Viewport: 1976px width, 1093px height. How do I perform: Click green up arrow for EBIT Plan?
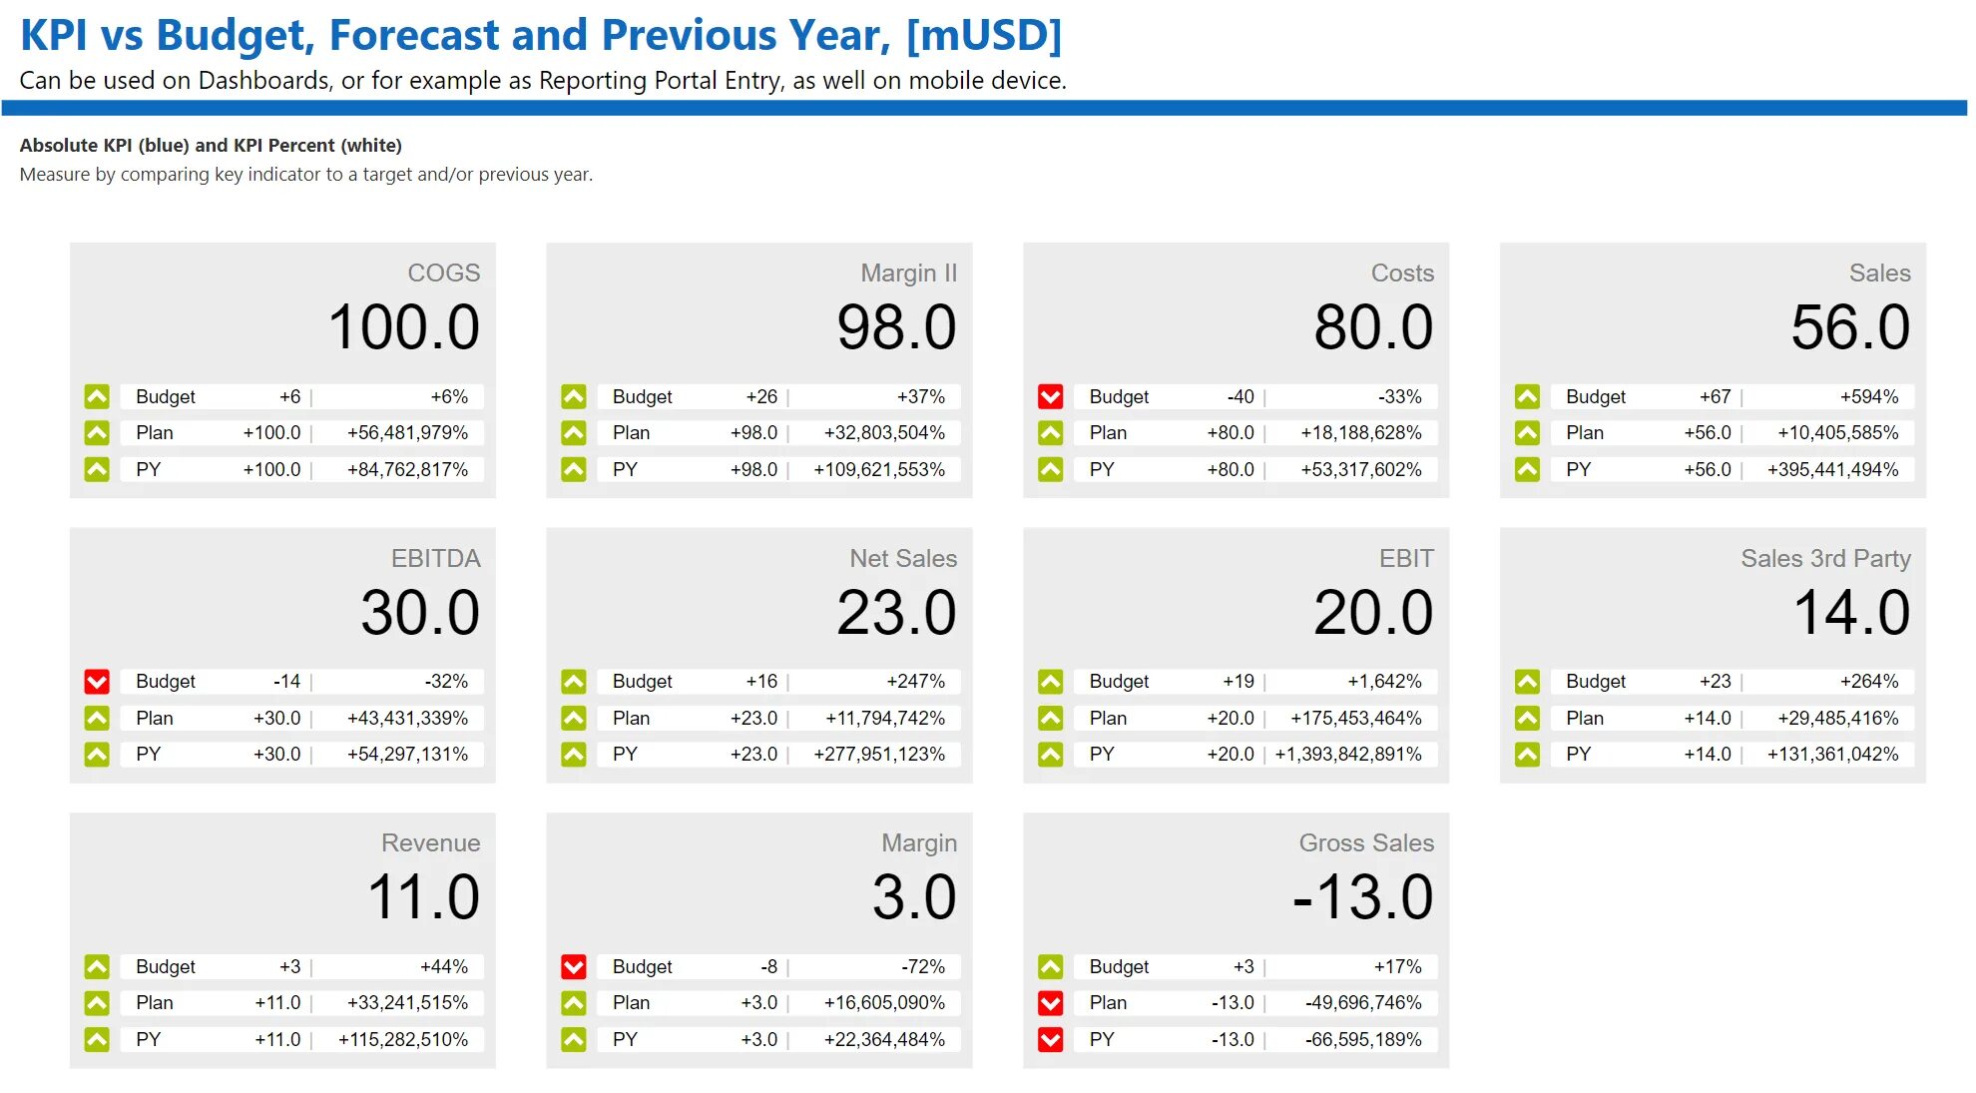coord(1051,718)
